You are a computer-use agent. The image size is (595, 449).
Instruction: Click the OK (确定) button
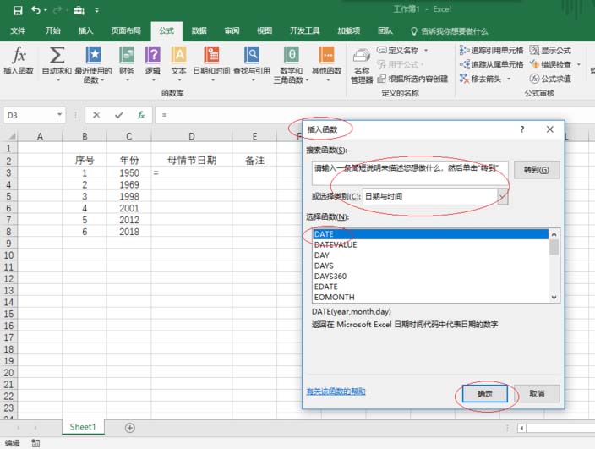coord(485,394)
